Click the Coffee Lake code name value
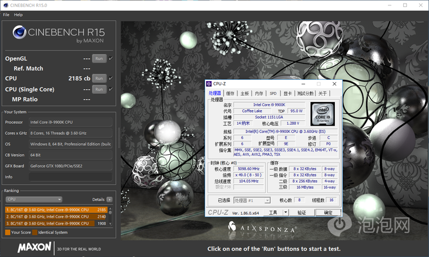This screenshot has width=429, height=257. point(252,111)
